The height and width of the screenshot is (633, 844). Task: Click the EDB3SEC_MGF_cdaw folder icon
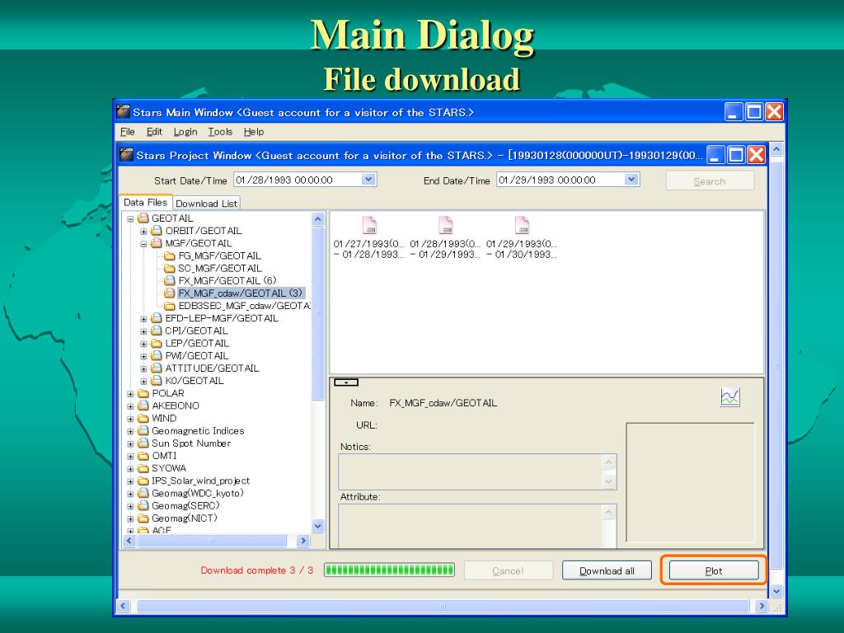click(x=170, y=306)
